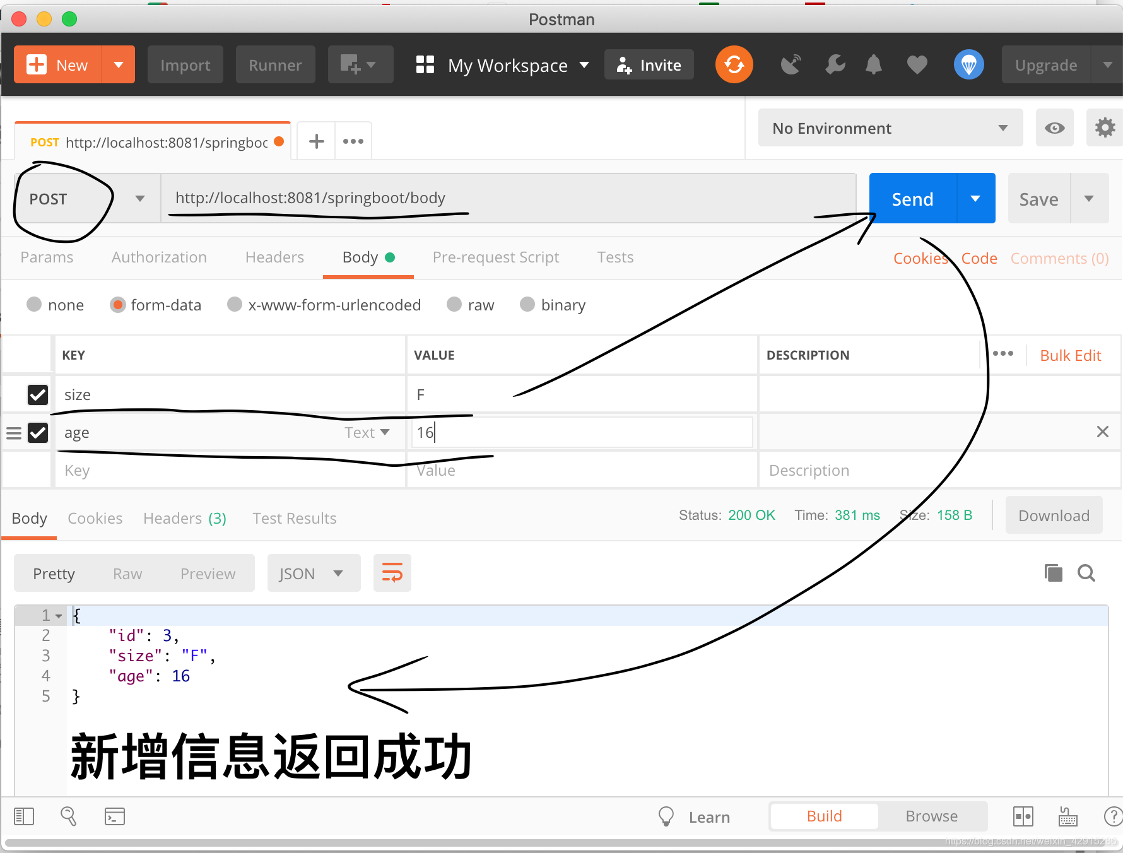
Task: Click the age value field containing 16
Action: [581, 433]
